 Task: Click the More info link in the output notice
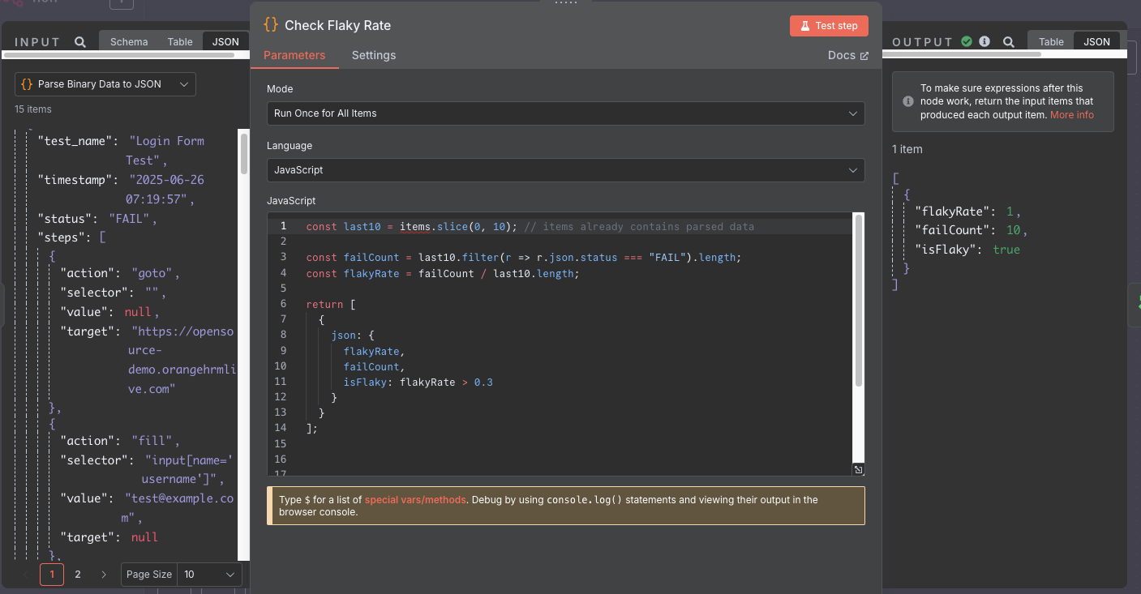1072,115
